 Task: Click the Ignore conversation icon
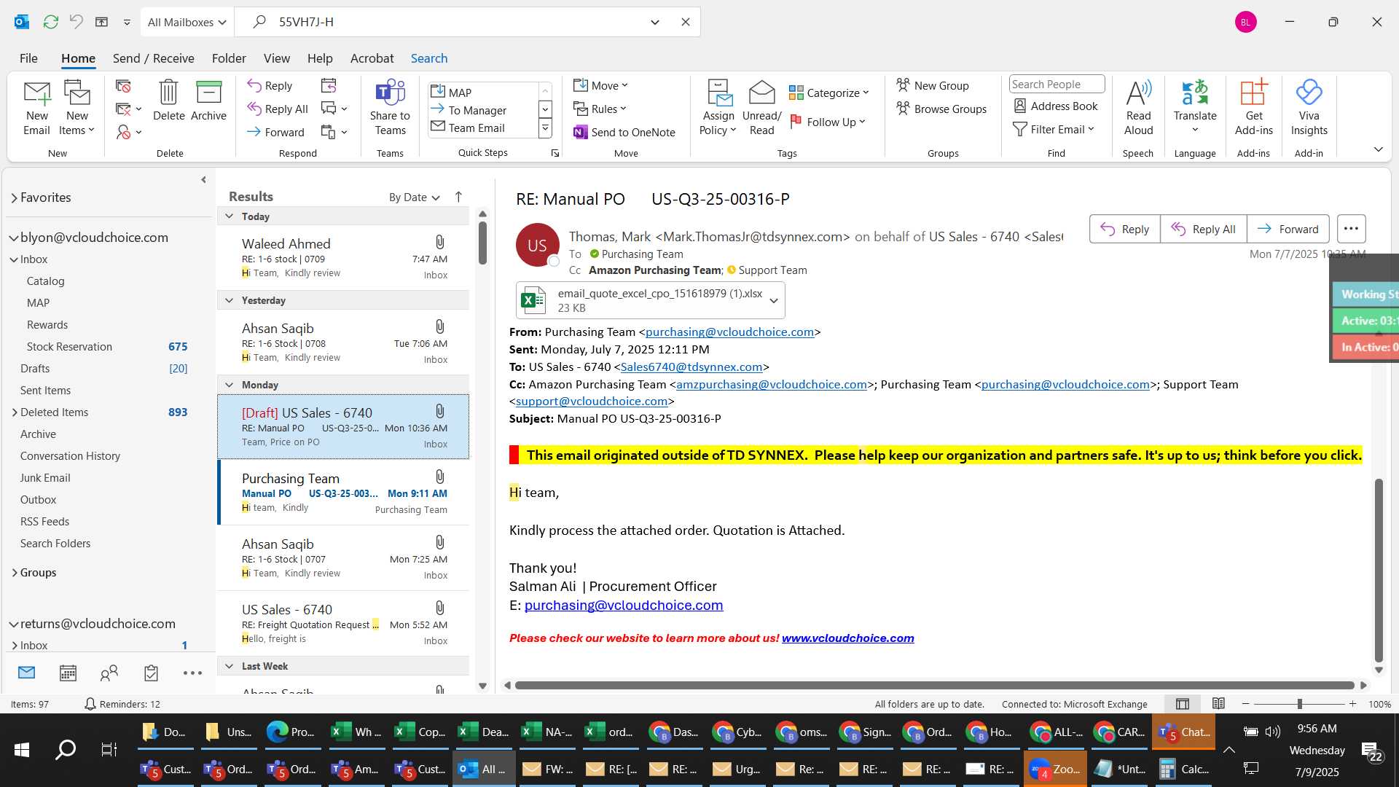(123, 86)
